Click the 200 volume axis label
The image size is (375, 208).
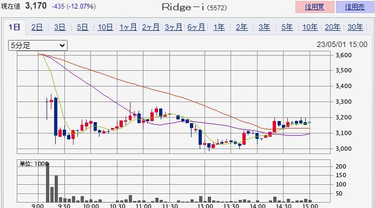tap(341, 166)
